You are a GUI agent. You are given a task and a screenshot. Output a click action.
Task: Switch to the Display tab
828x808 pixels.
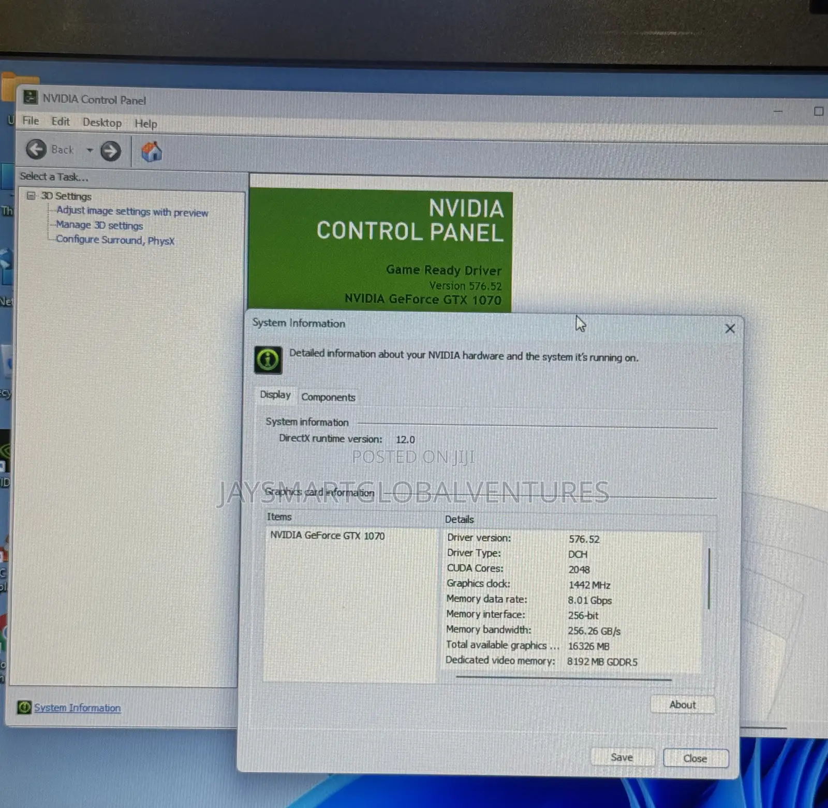pos(275,395)
